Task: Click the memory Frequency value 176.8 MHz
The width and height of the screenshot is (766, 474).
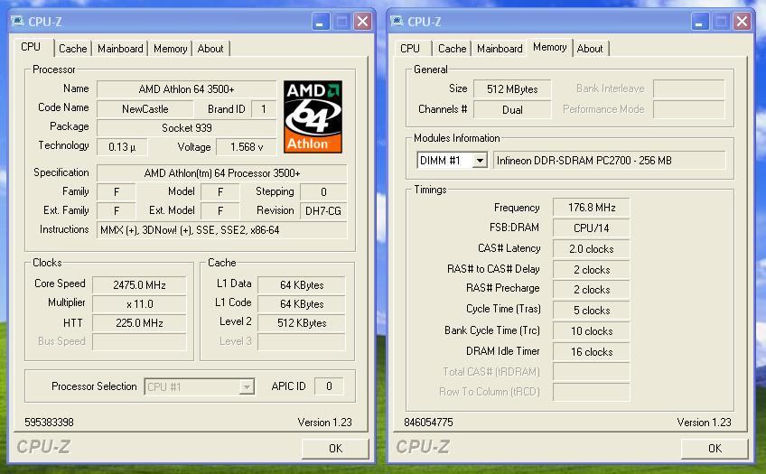Action: pos(591,208)
